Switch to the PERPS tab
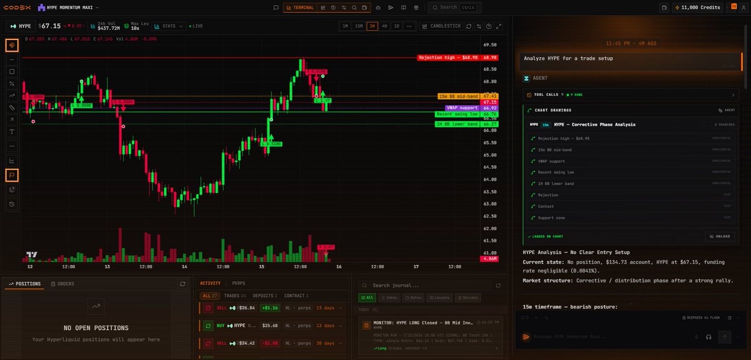The width and height of the screenshot is (751, 360). coord(238,283)
